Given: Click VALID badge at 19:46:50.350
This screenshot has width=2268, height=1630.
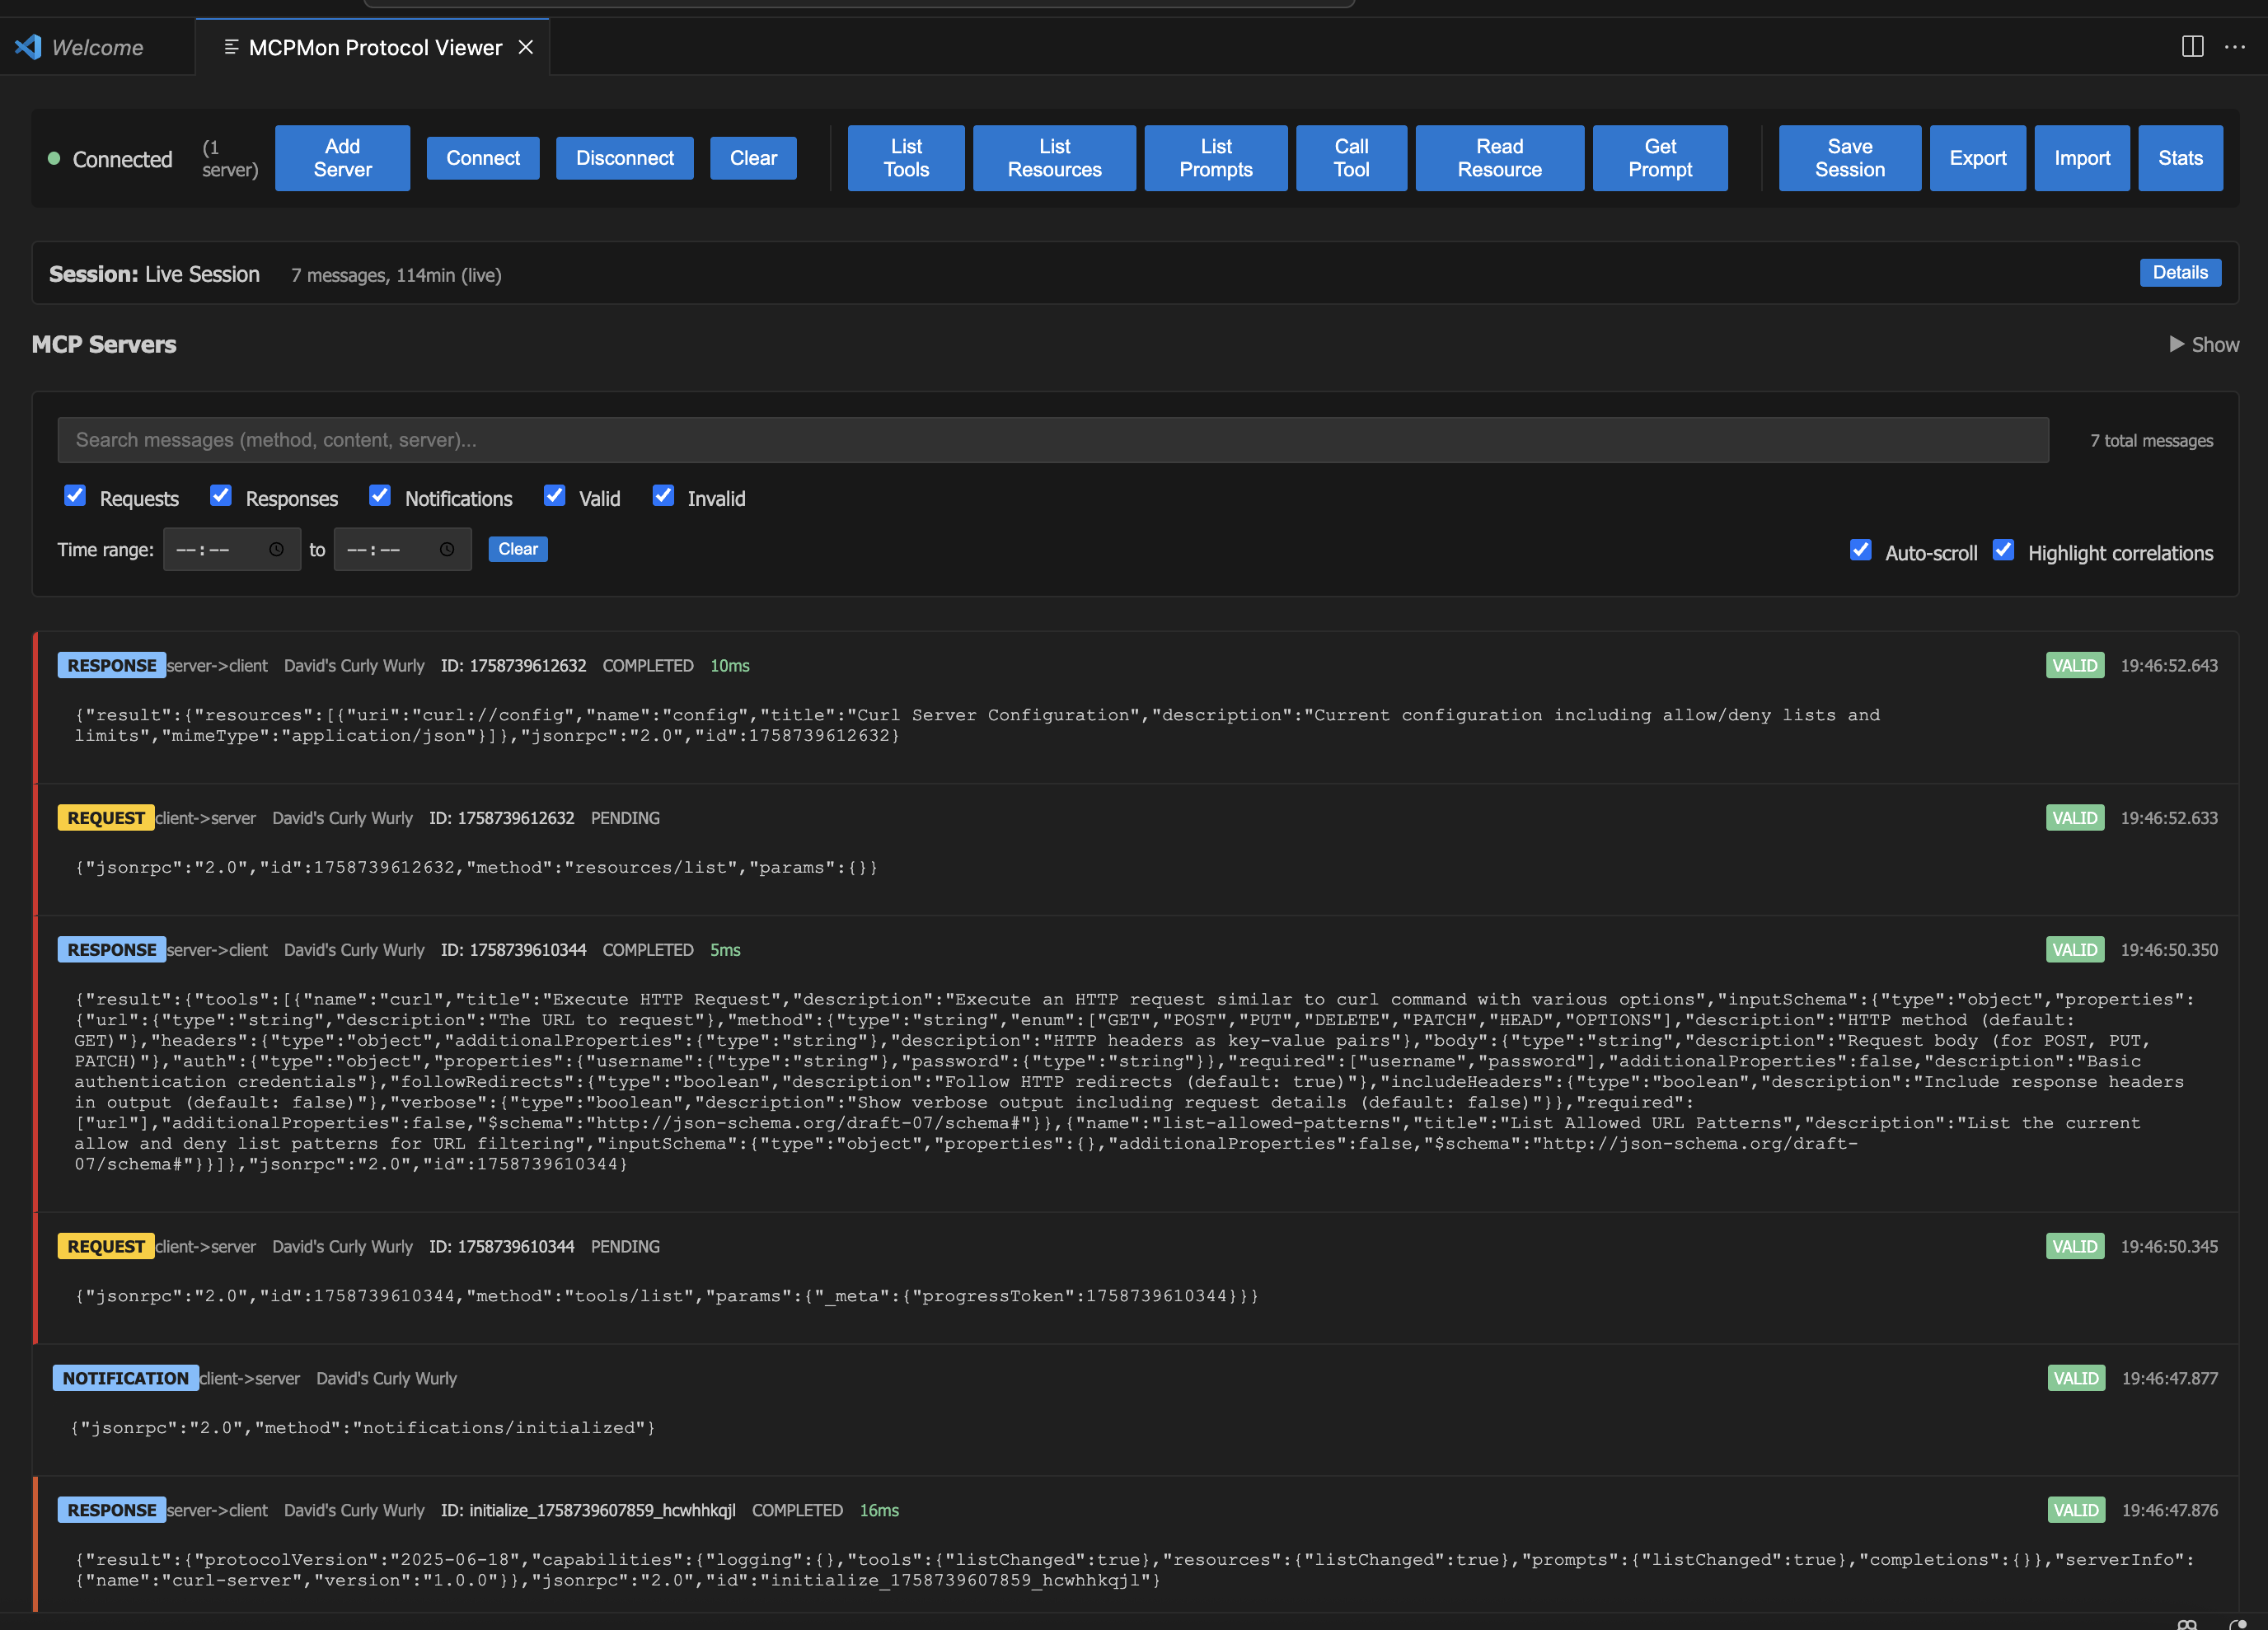Looking at the screenshot, I should point(2075,950).
